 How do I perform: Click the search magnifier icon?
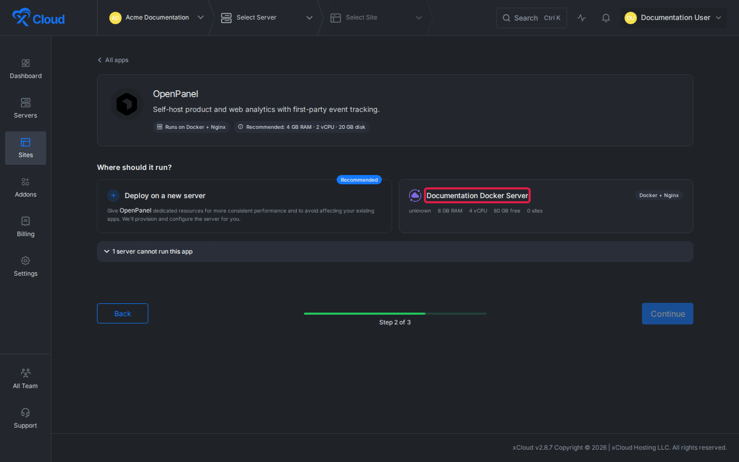pos(507,18)
